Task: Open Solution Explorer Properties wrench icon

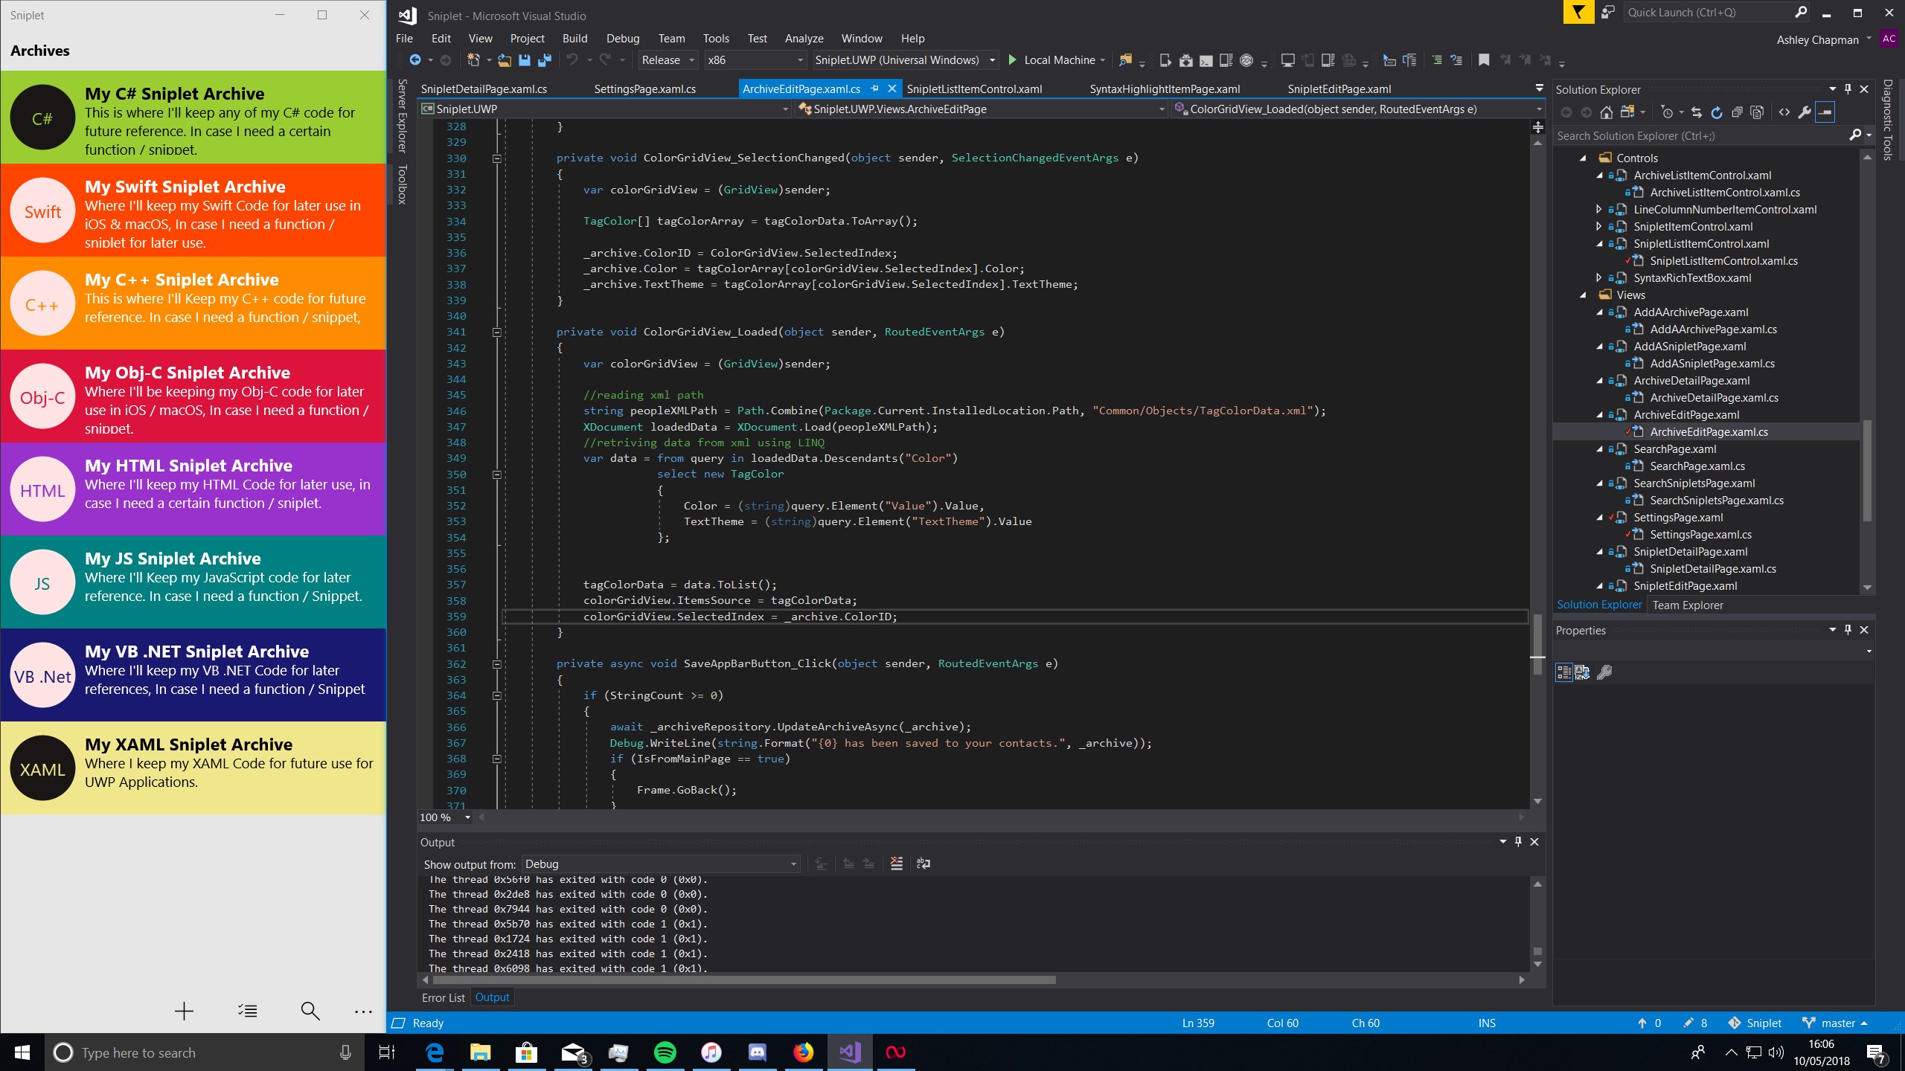Action: pyautogui.click(x=1805, y=112)
